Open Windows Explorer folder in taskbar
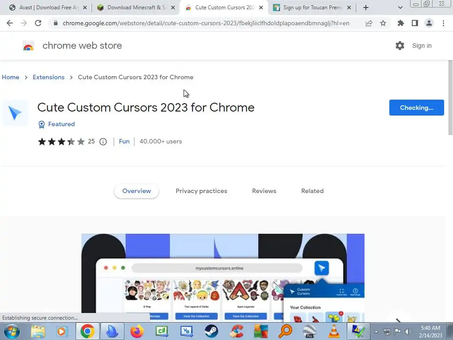This screenshot has width=453, height=340. click(38, 331)
